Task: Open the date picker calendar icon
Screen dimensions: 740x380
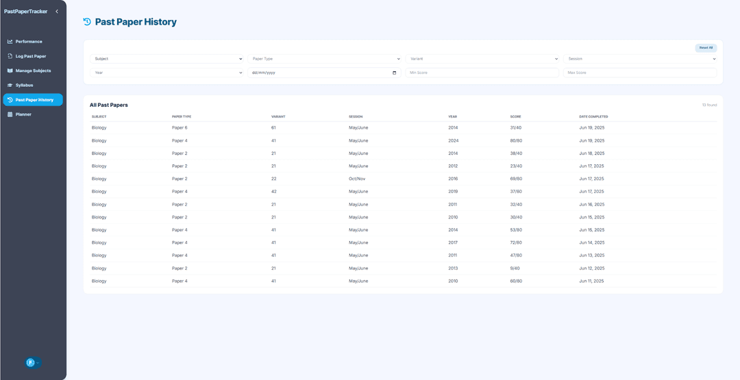Action: [x=395, y=73]
